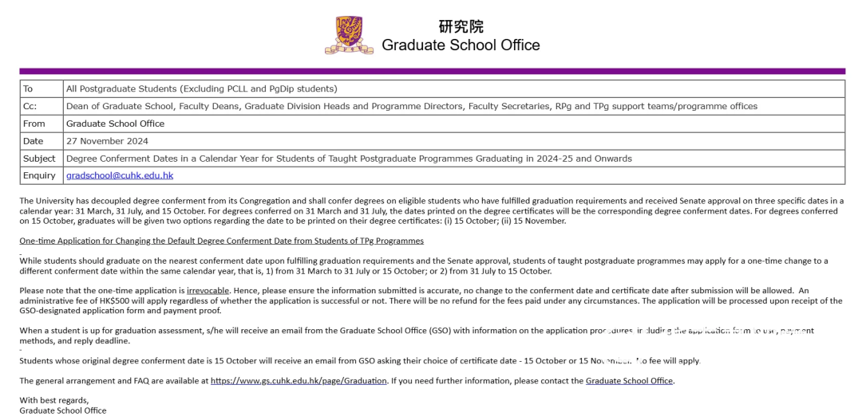
Task: Select the One-time Application underlined heading
Action: click(x=221, y=241)
